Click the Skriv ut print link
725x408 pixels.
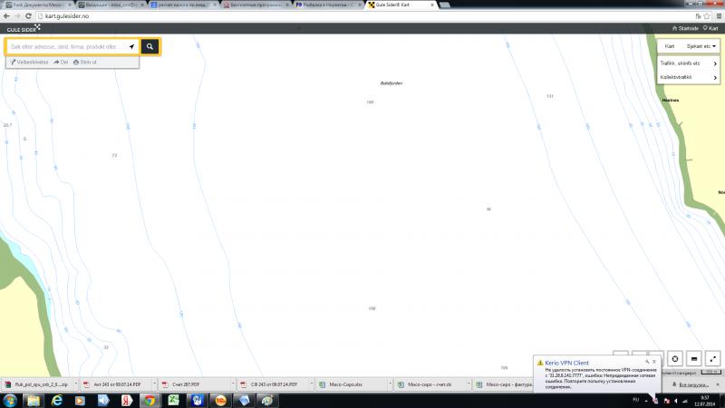pos(86,62)
